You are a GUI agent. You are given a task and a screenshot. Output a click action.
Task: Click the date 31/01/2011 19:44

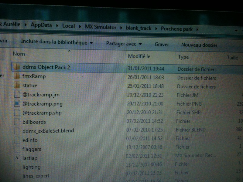click(146, 69)
